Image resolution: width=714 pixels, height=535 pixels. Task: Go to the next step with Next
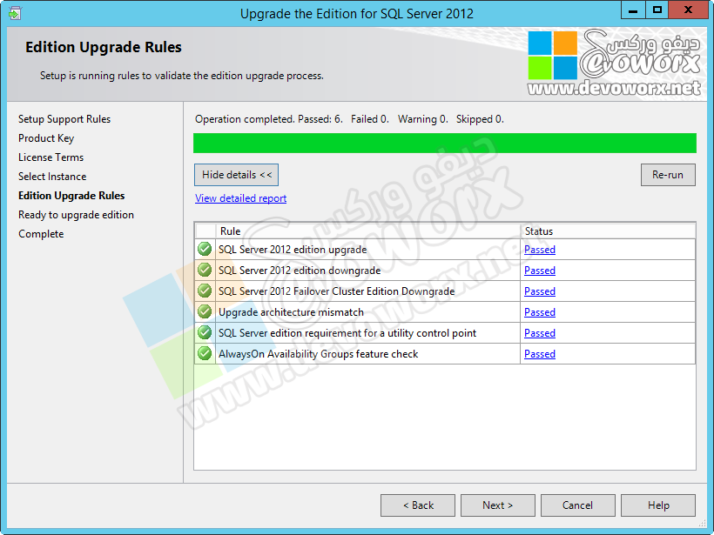pyautogui.click(x=498, y=505)
